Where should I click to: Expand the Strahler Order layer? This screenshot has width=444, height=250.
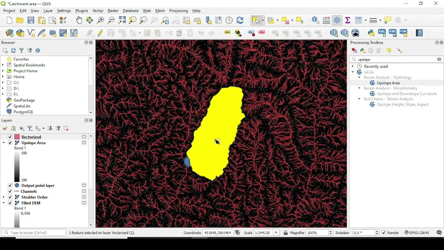point(3,197)
